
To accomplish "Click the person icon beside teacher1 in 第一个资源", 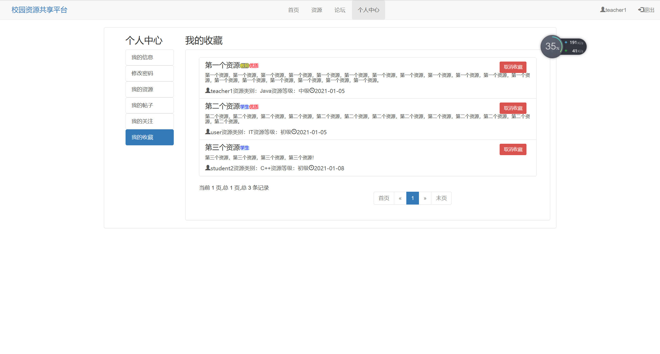I will point(207,91).
